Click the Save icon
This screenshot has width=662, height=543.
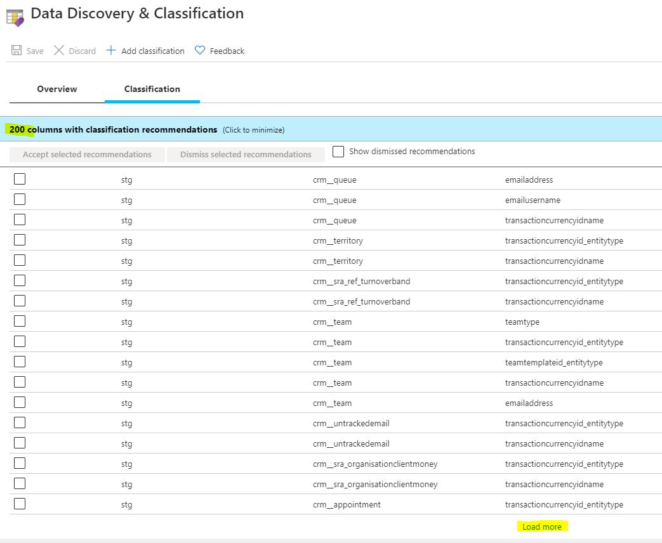(x=17, y=50)
